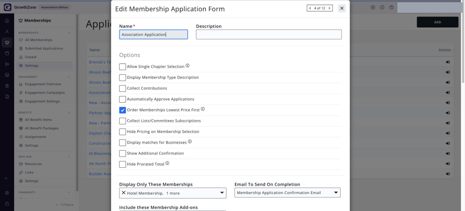Show info for Allow Single Chapter Selection

[x=187, y=66]
